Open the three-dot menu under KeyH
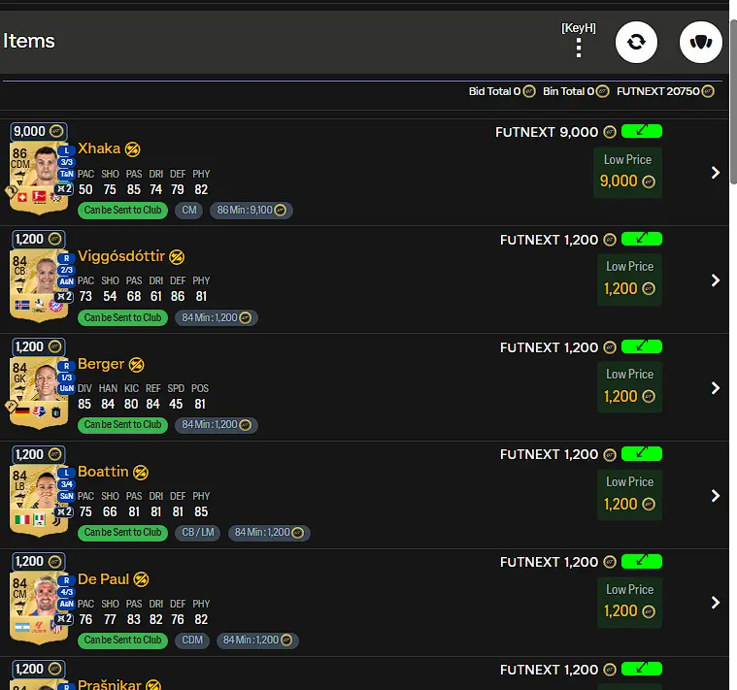The width and height of the screenshot is (737, 690). click(x=579, y=48)
